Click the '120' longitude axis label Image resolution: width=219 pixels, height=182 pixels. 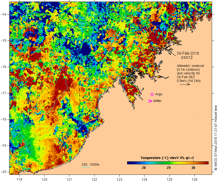(x=44, y=180)
